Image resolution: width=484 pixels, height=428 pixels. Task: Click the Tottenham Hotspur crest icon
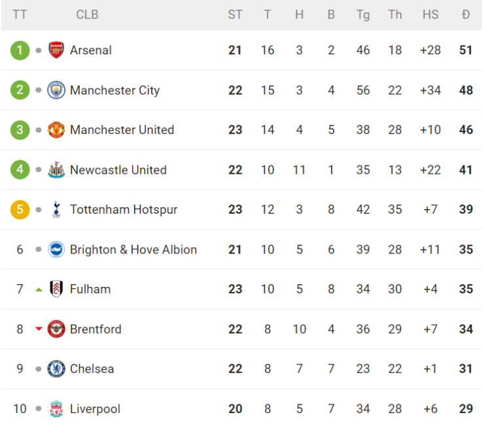coord(56,210)
